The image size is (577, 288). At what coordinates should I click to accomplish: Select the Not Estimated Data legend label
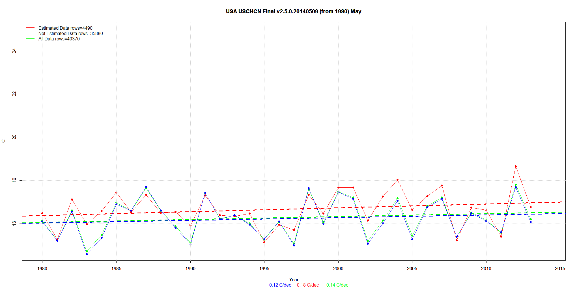[70, 33]
